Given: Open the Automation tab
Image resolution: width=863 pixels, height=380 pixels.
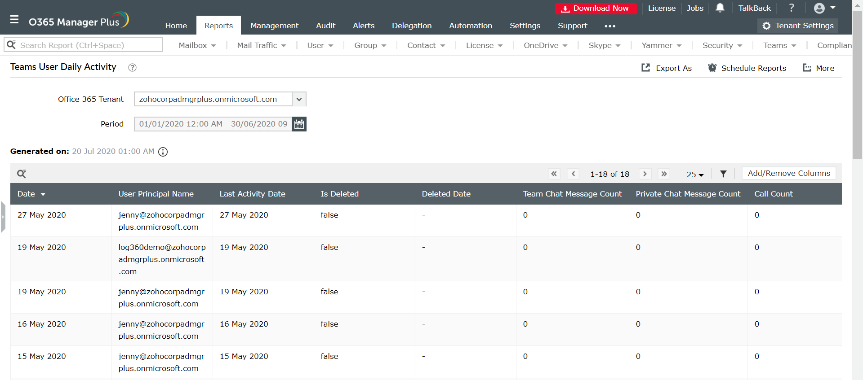Looking at the screenshot, I should click(x=471, y=26).
